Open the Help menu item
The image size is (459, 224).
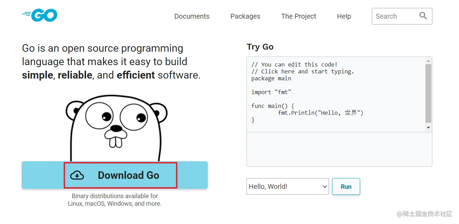pyautogui.click(x=344, y=16)
